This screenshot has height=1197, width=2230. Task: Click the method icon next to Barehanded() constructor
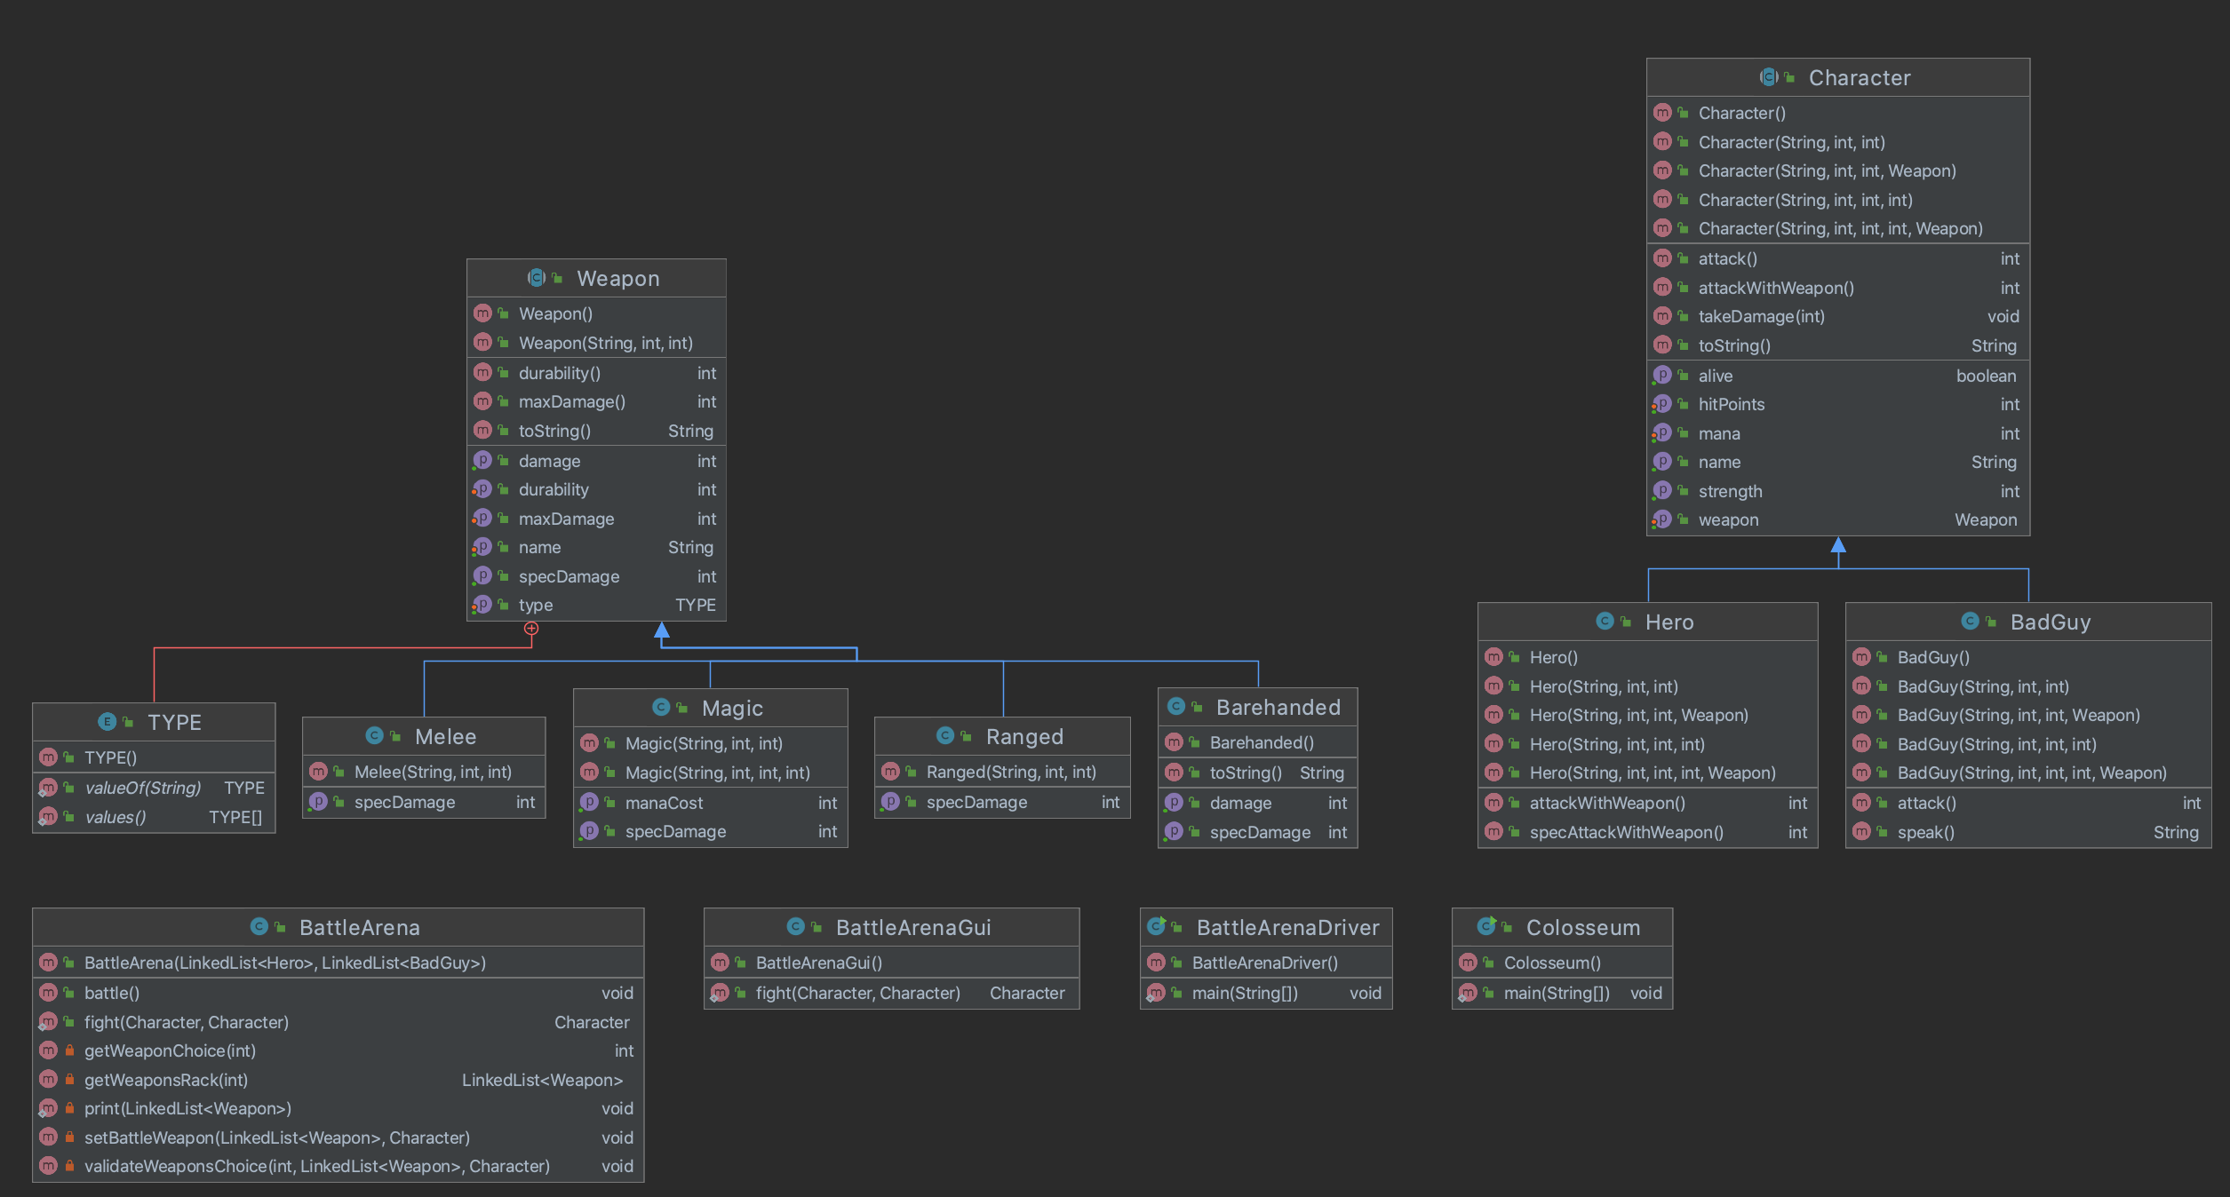[x=1175, y=741]
